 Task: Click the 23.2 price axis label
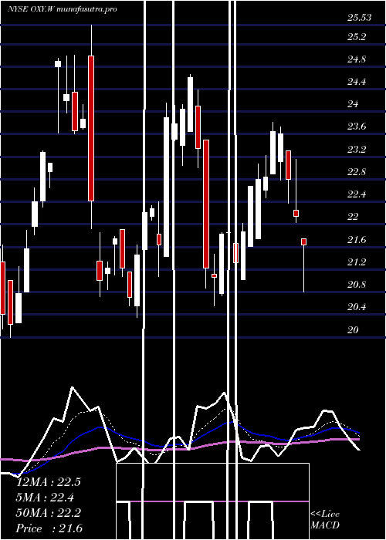click(x=357, y=150)
